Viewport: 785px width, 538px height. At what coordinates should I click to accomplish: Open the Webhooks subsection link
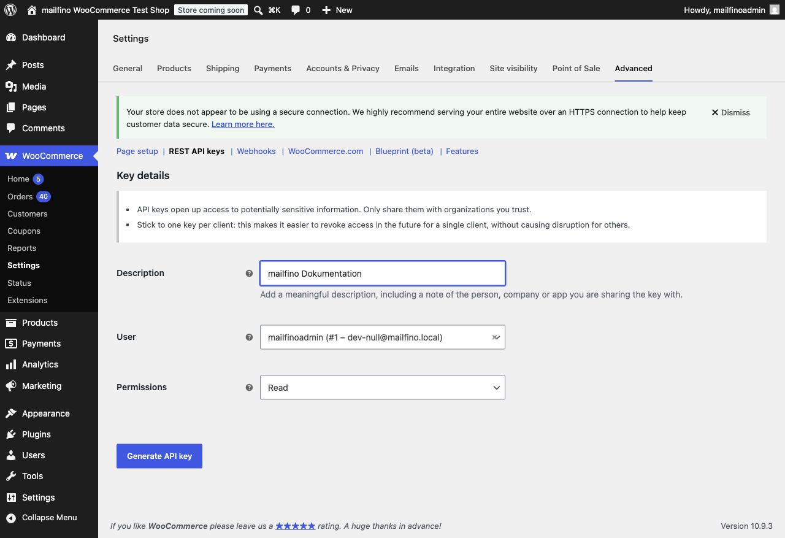pyautogui.click(x=256, y=151)
